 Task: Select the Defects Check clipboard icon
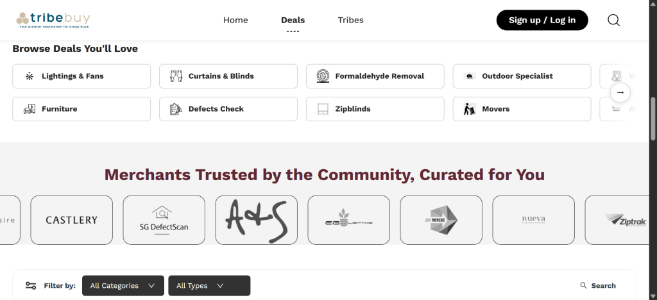(x=176, y=109)
